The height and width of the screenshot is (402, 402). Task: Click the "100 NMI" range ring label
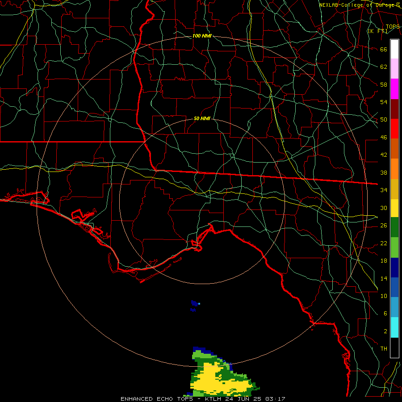click(x=202, y=36)
